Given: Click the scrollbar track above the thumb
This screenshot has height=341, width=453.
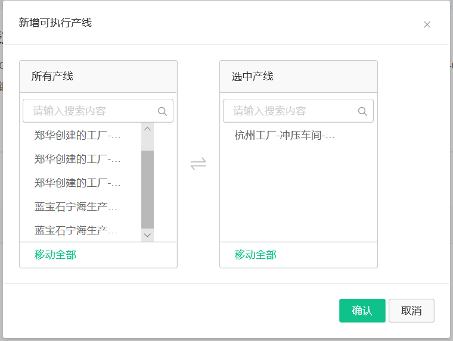Looking at the screenshot, I should point(147,142).
